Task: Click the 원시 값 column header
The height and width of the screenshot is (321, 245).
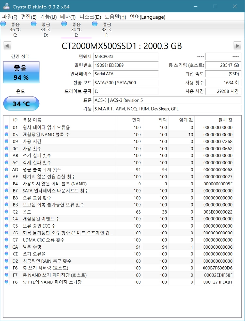Action: [x=214, y=120]
